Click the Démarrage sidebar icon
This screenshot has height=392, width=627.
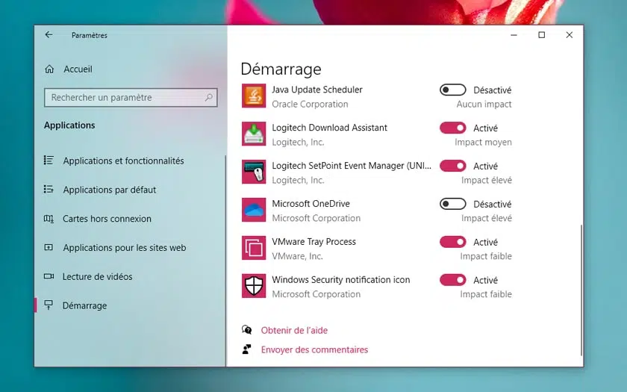coord(49,305)
